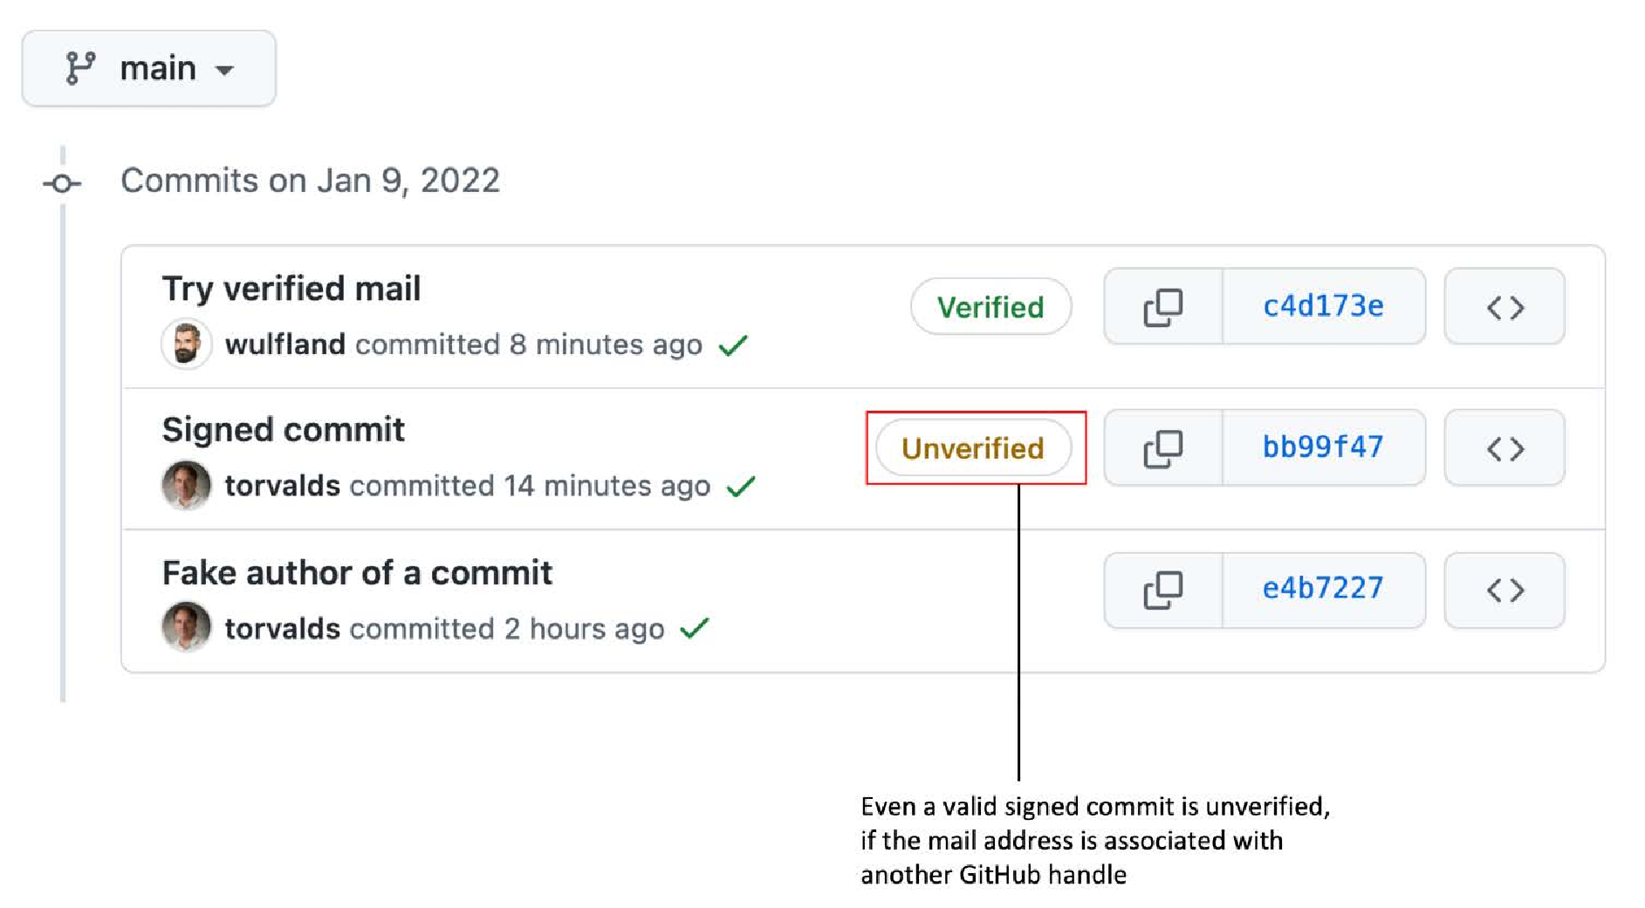Browse repository at commit bb99f47
This screenshot has width=1645, height=908.
coord(1504,448)
